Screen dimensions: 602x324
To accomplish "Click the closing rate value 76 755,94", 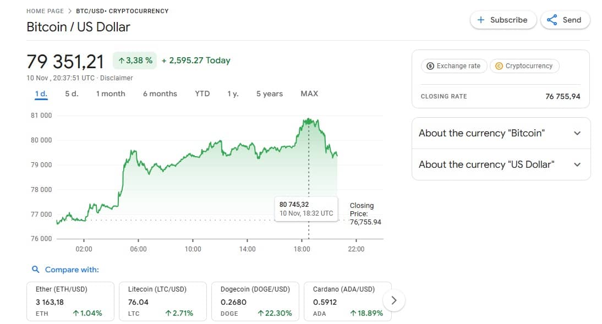I will point(563,96).
